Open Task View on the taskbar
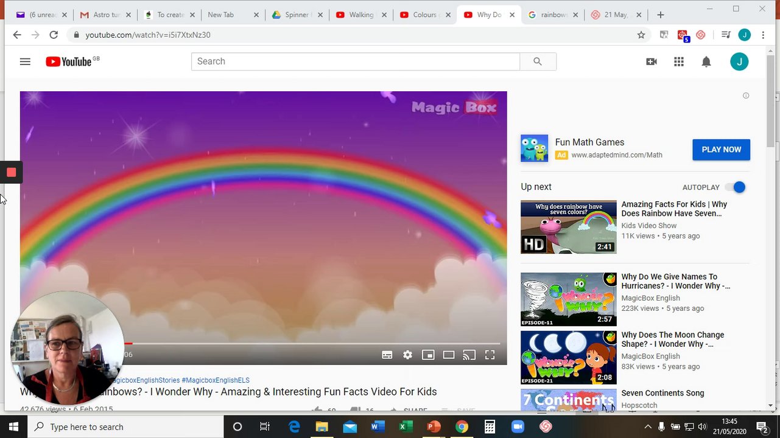The image size is (780, 438). click(x=265, y=427)
